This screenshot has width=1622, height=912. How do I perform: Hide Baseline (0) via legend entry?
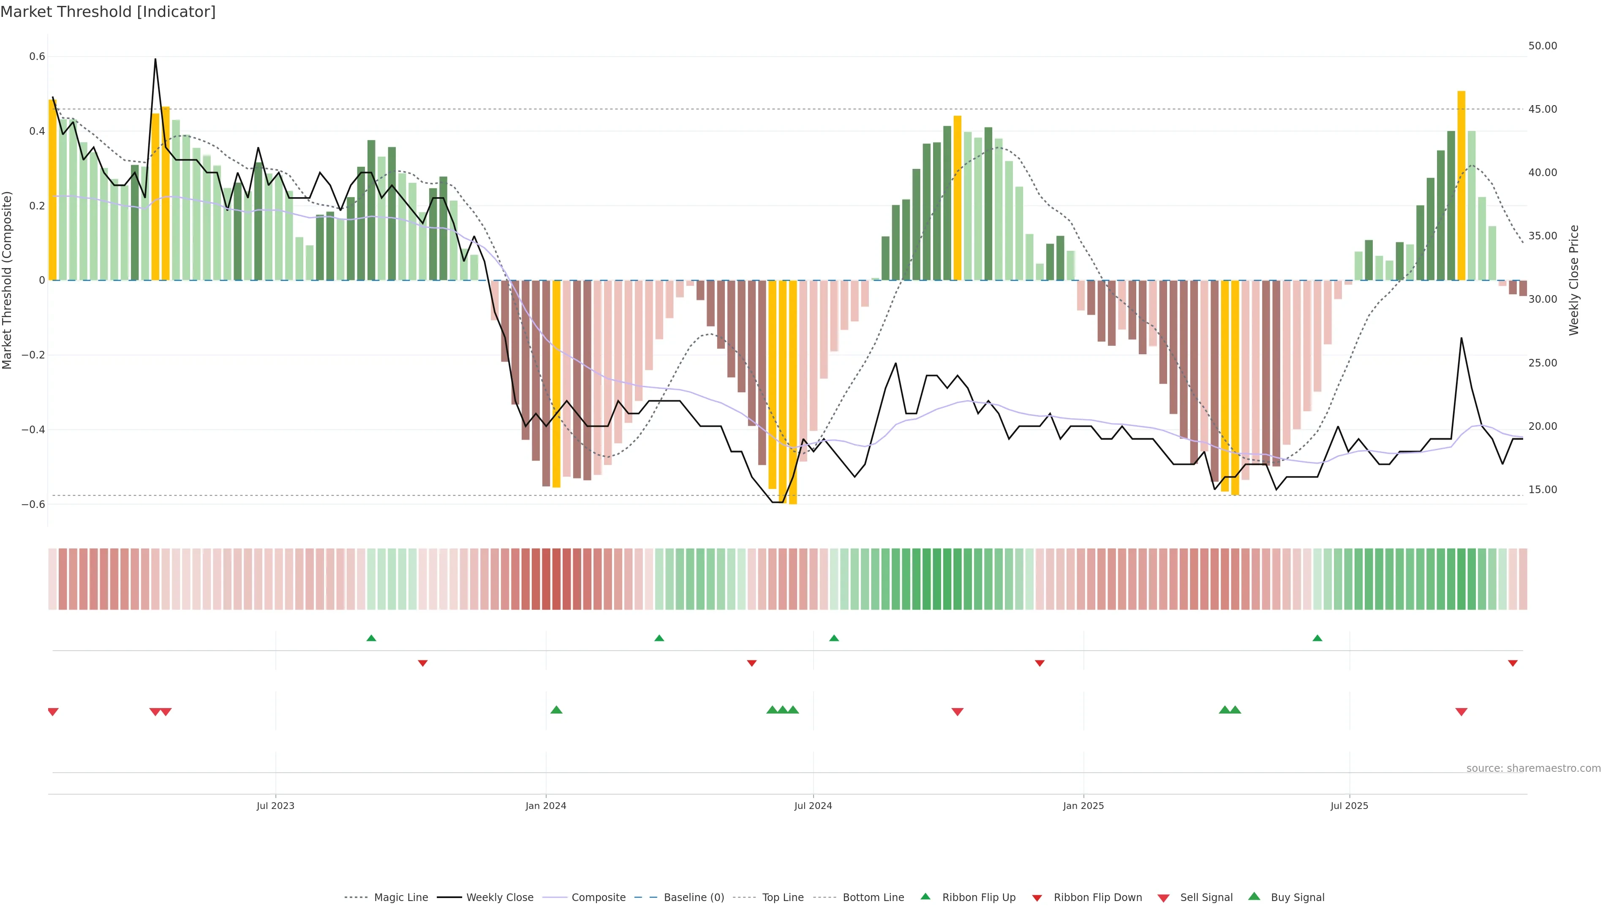point(693,898)
